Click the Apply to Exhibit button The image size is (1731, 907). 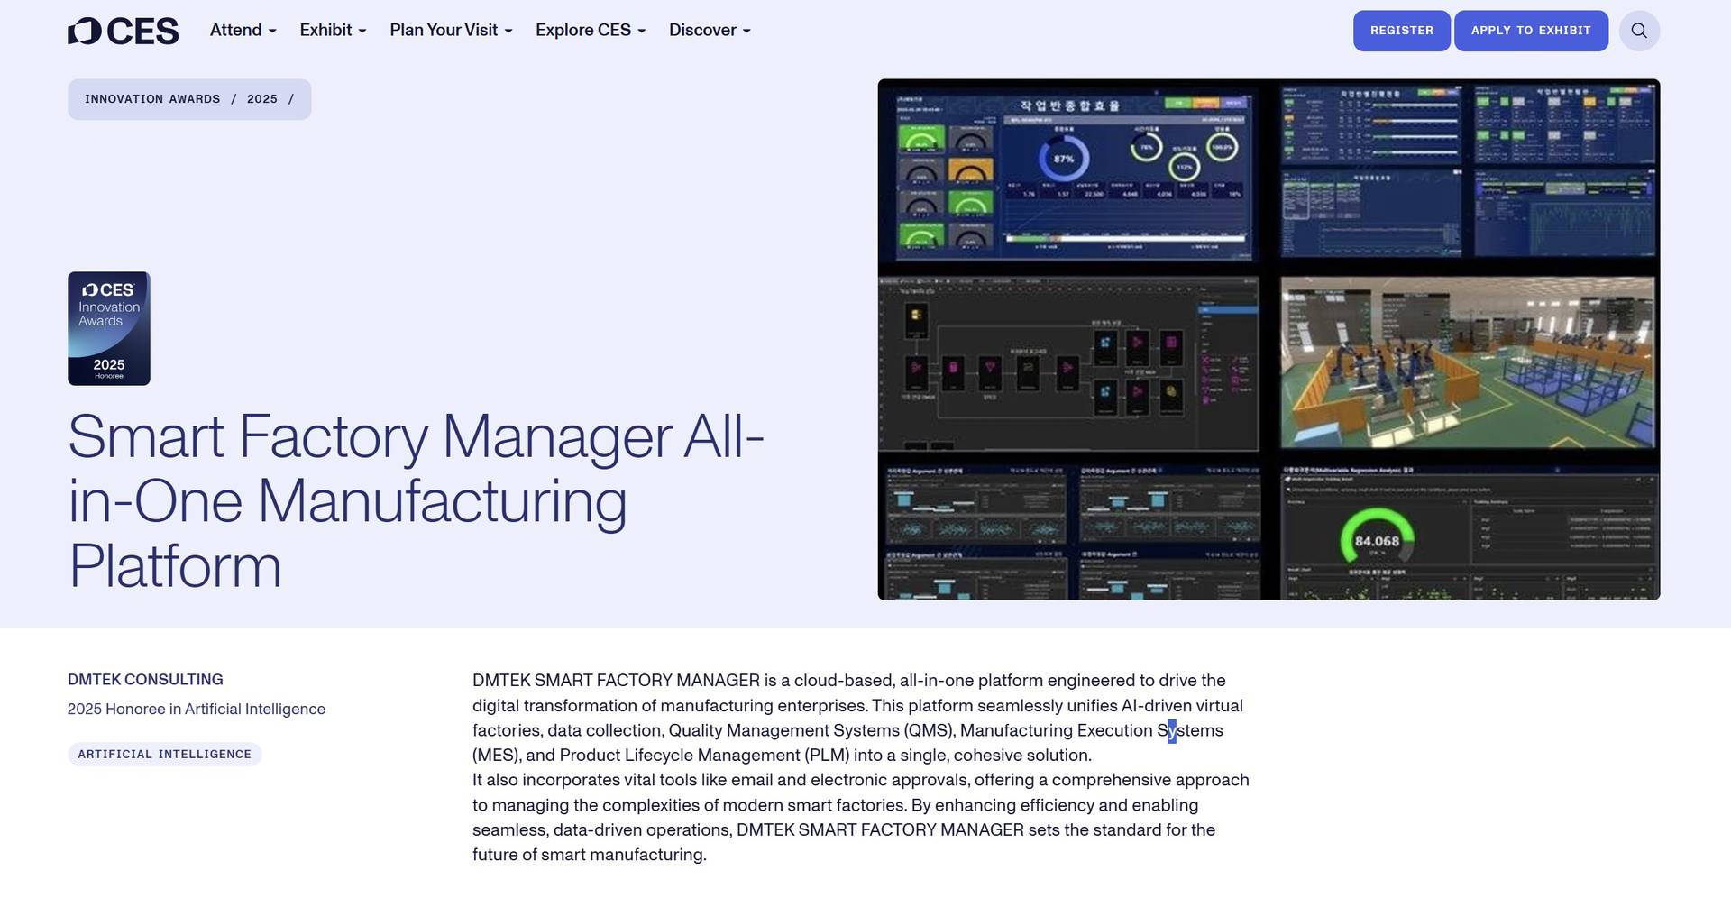[x=1531, y=31]
